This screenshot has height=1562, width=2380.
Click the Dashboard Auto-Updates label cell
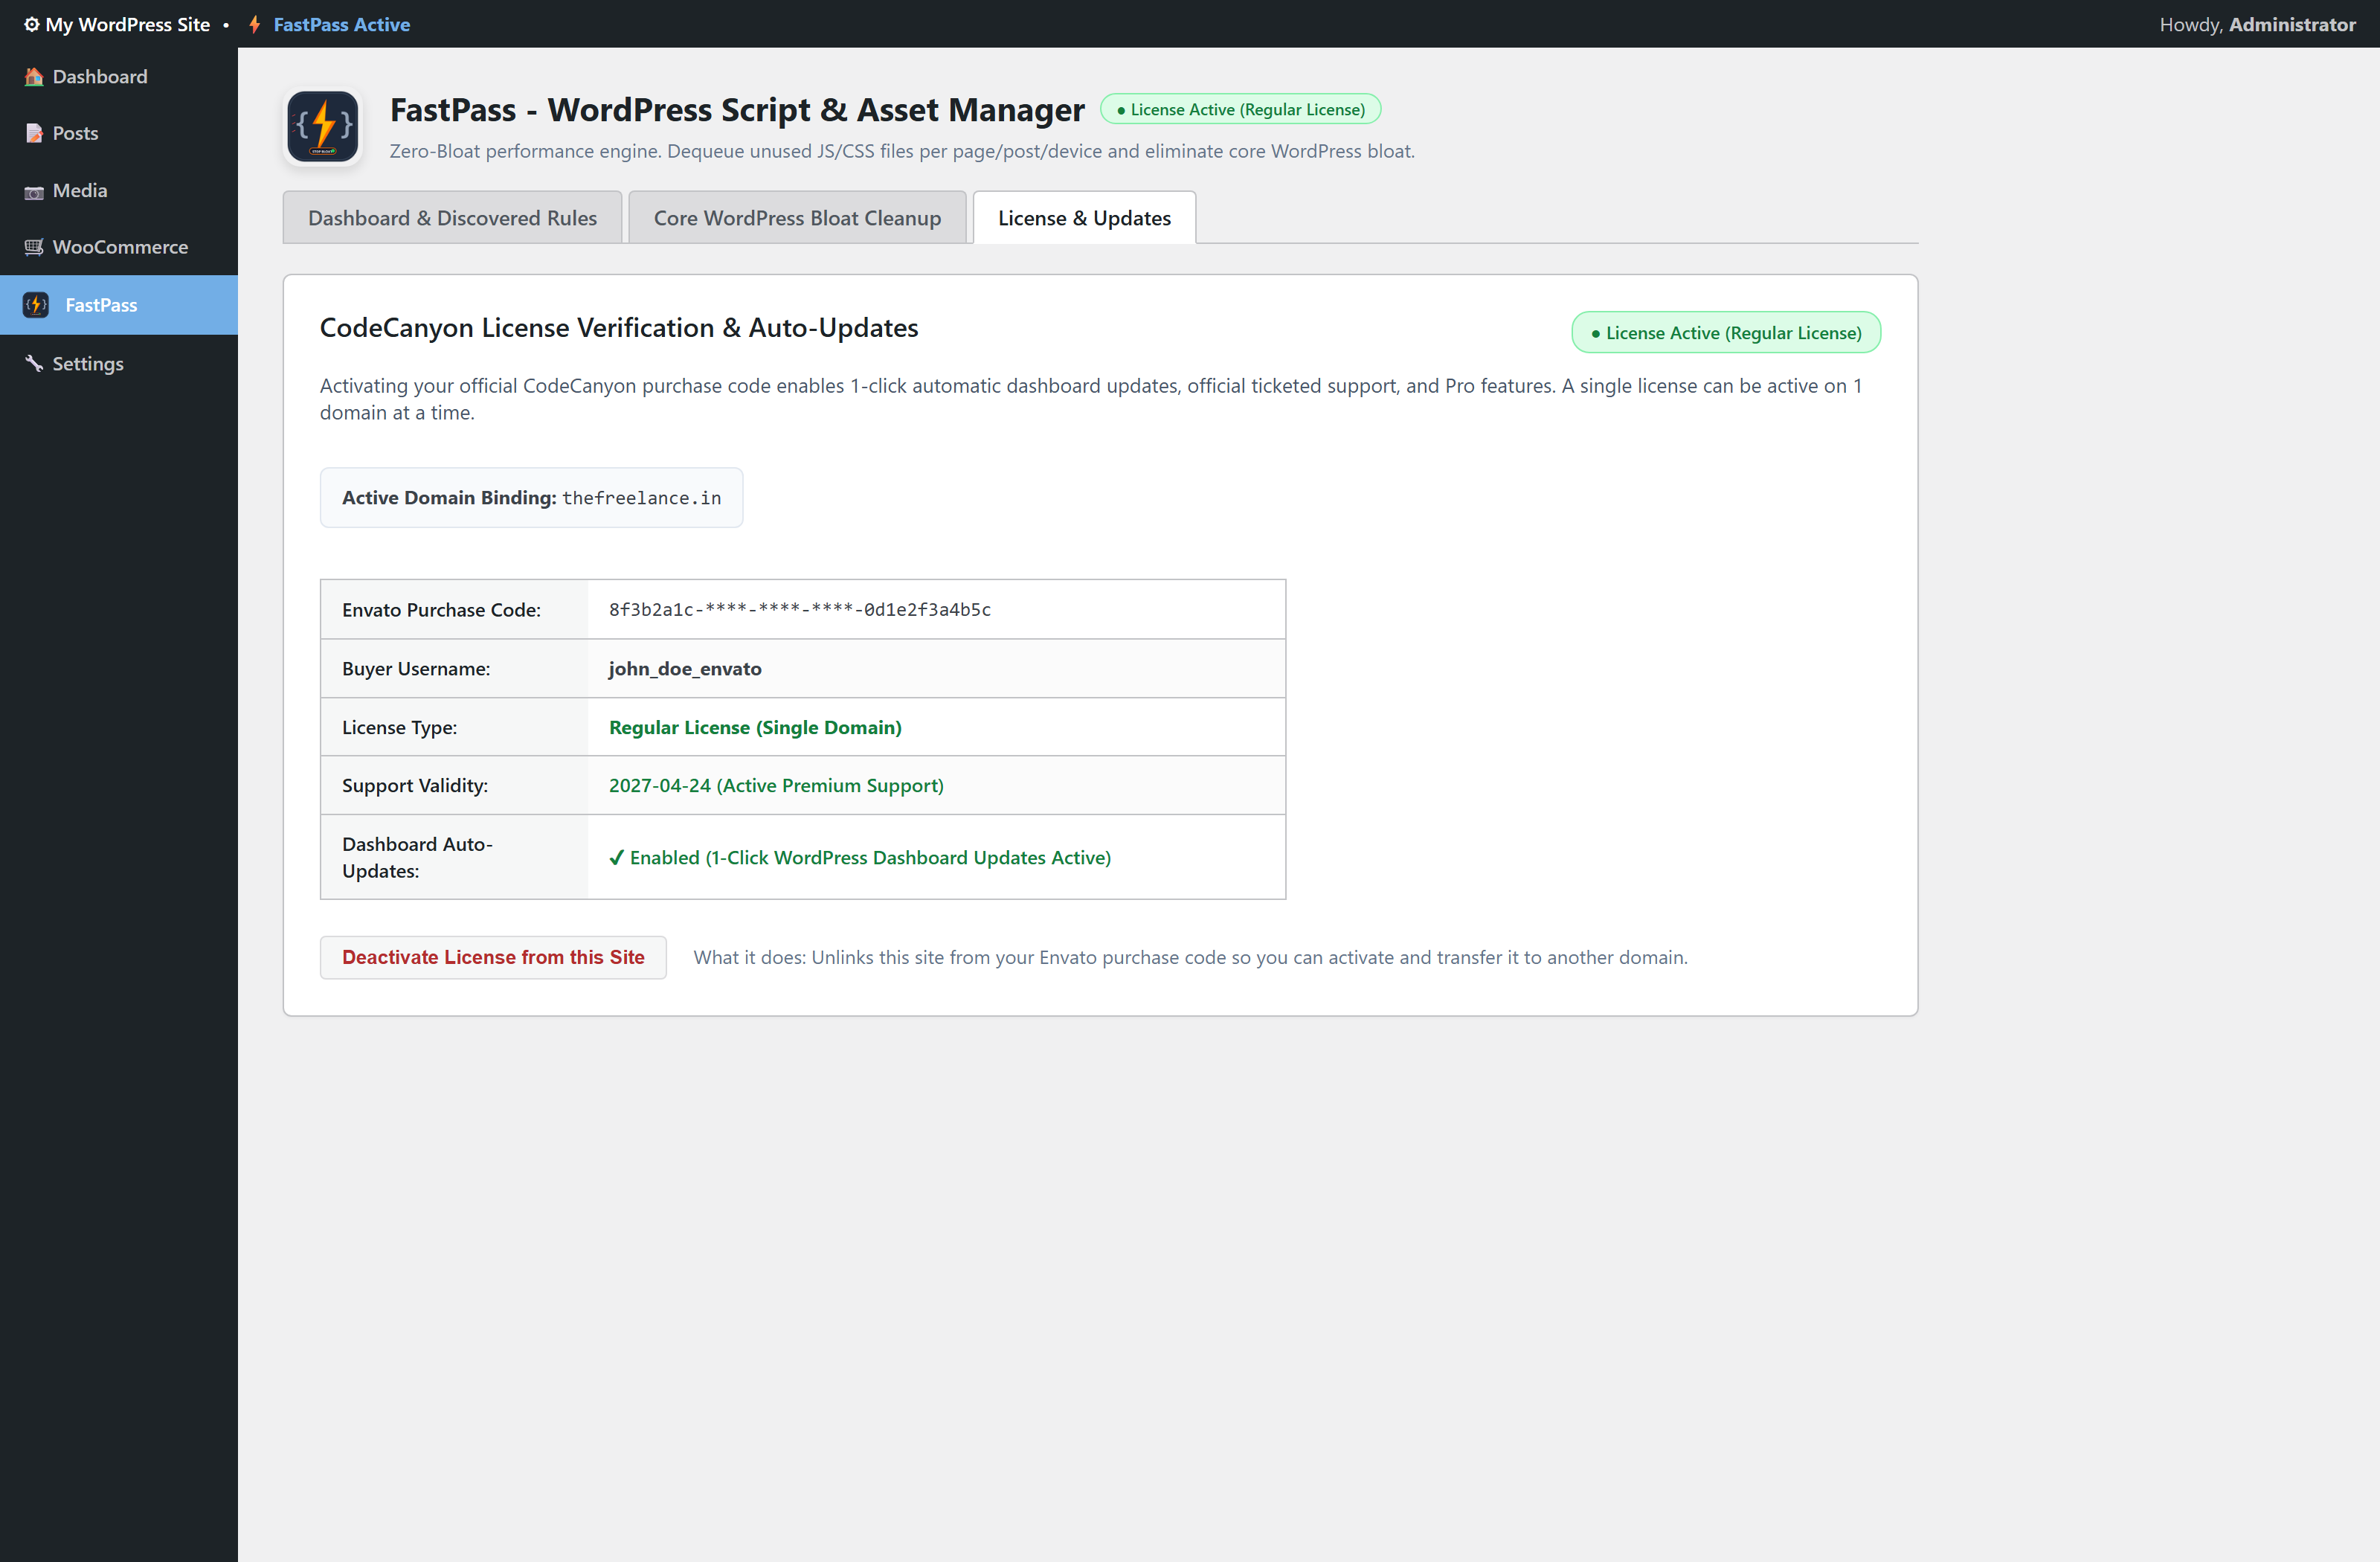tap(454, 857)
